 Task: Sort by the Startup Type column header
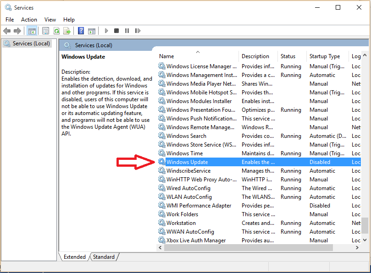pos(327,56)
